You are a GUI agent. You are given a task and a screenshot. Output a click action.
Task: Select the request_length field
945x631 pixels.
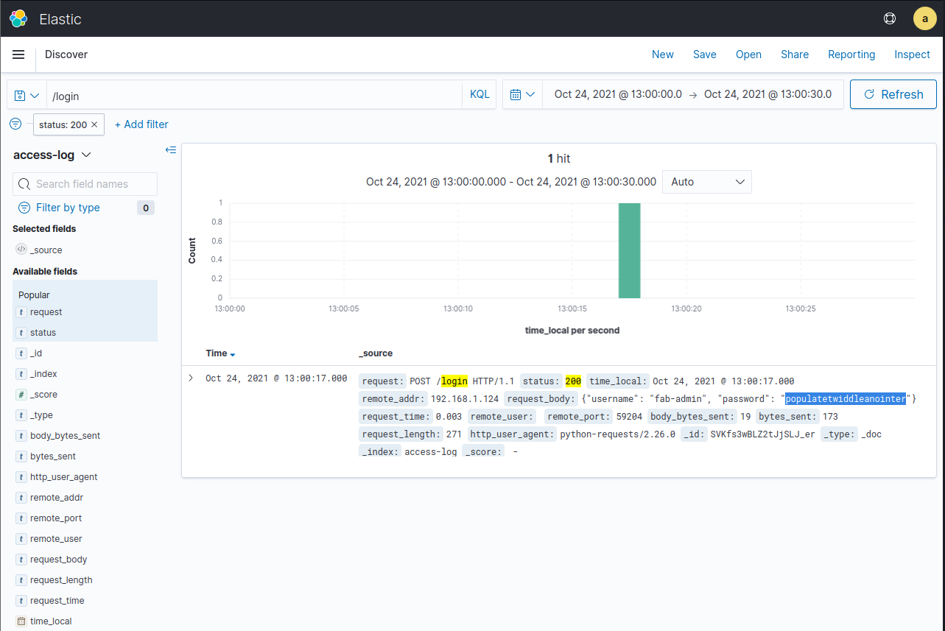point(61,580)
